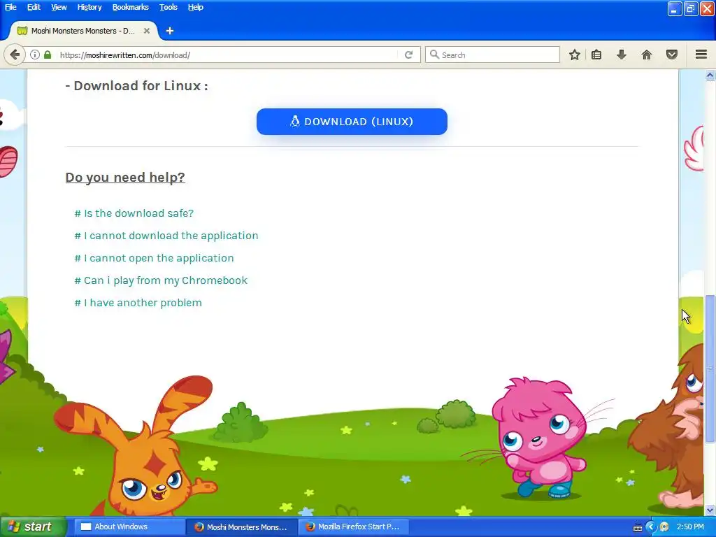Open the Windows Start button
Screen dimensions: 716x537
pos(33,527)
